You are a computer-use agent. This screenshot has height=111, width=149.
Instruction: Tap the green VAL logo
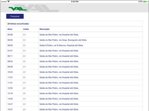tap(18, 9)
